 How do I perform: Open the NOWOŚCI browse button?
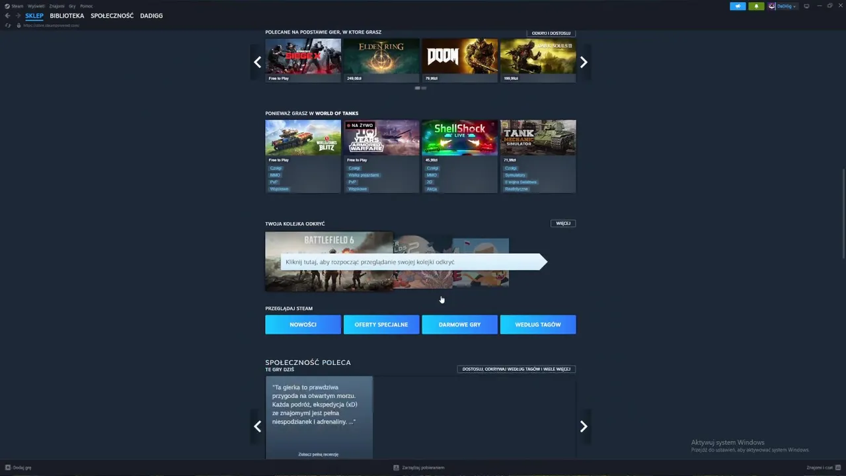[x=303, y=325]
